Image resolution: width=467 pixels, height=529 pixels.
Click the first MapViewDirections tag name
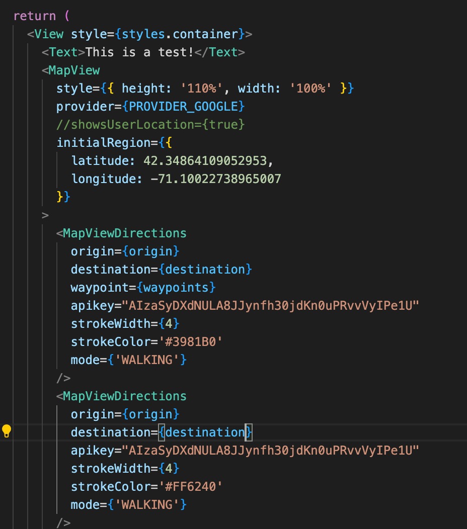(x=125, y=233)
